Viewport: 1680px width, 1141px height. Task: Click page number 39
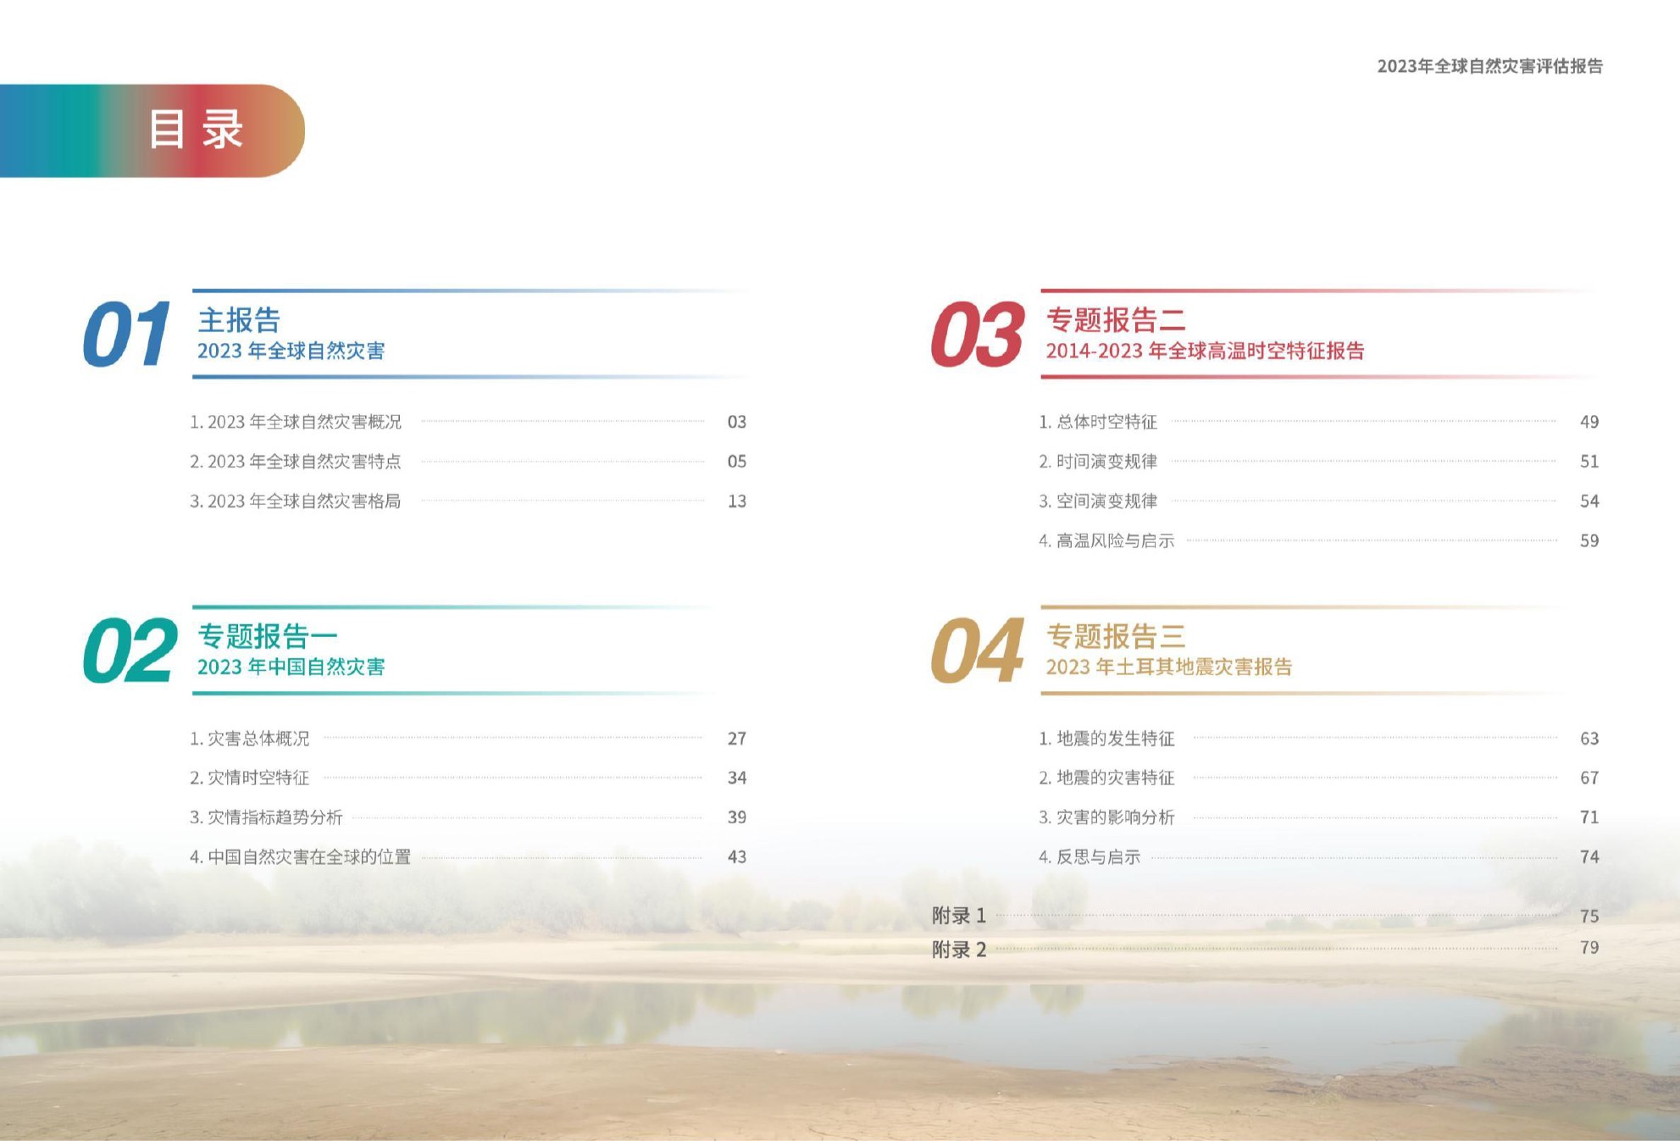[737, 817]
